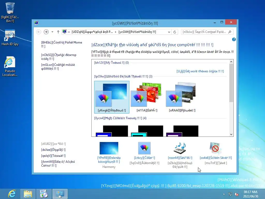Image resolution: width=265 pixels, height=199 pixels.
Task: Go back with the back arrow
Action: [x=39, y=32]
